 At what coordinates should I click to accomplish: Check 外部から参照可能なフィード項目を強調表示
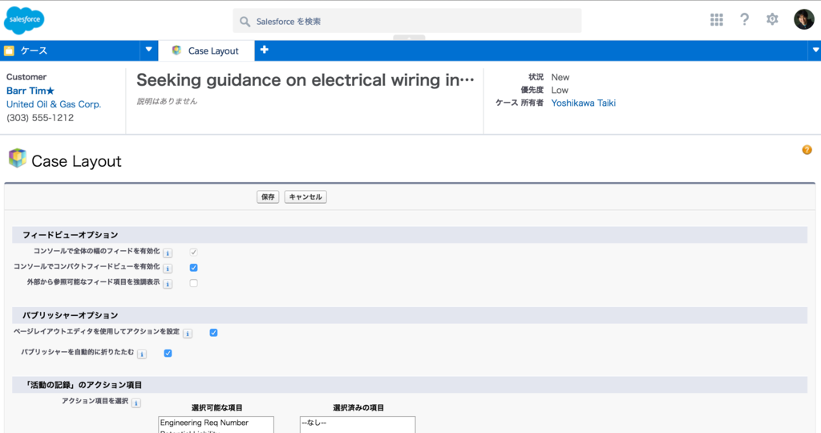(194, 283)
